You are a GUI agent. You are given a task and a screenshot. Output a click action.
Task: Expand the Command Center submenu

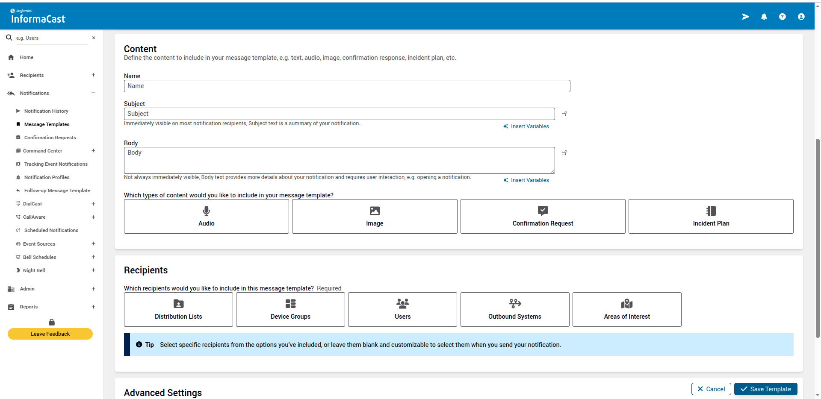tap(93, 151)
